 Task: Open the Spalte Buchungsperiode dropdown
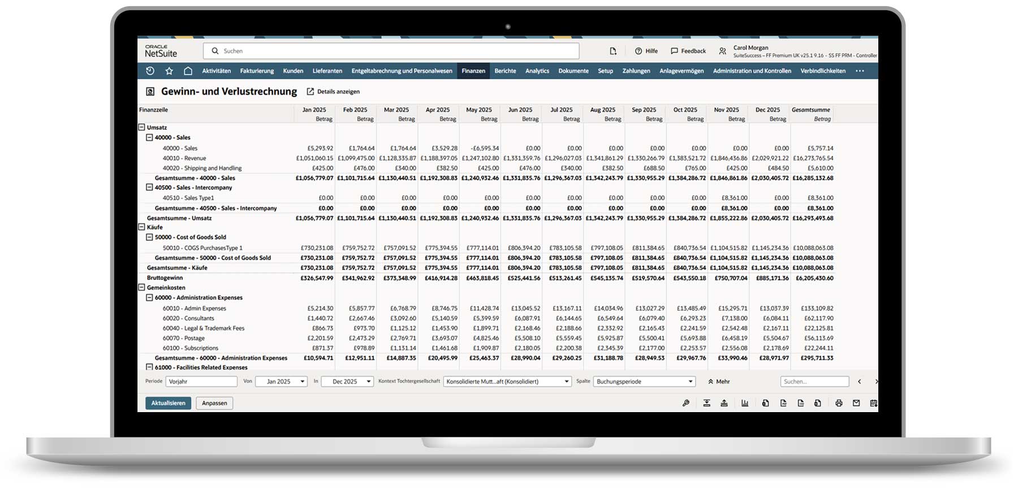(x=644, y=382)
